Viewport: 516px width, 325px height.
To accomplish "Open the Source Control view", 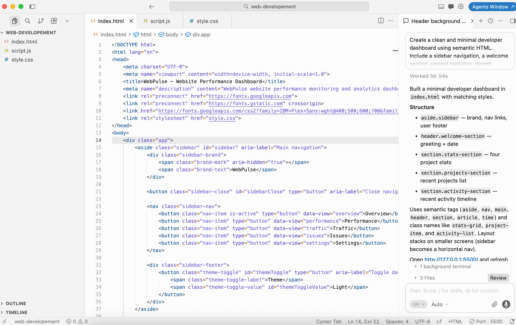I will [41, 21].
